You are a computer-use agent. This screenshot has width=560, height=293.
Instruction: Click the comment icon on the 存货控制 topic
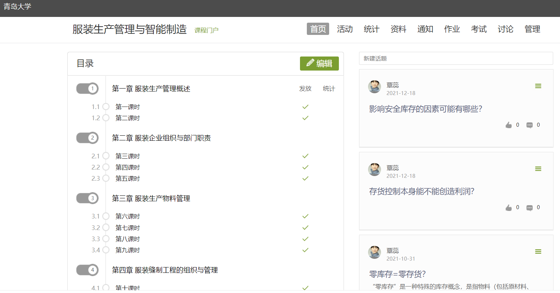tap(529, 208)
